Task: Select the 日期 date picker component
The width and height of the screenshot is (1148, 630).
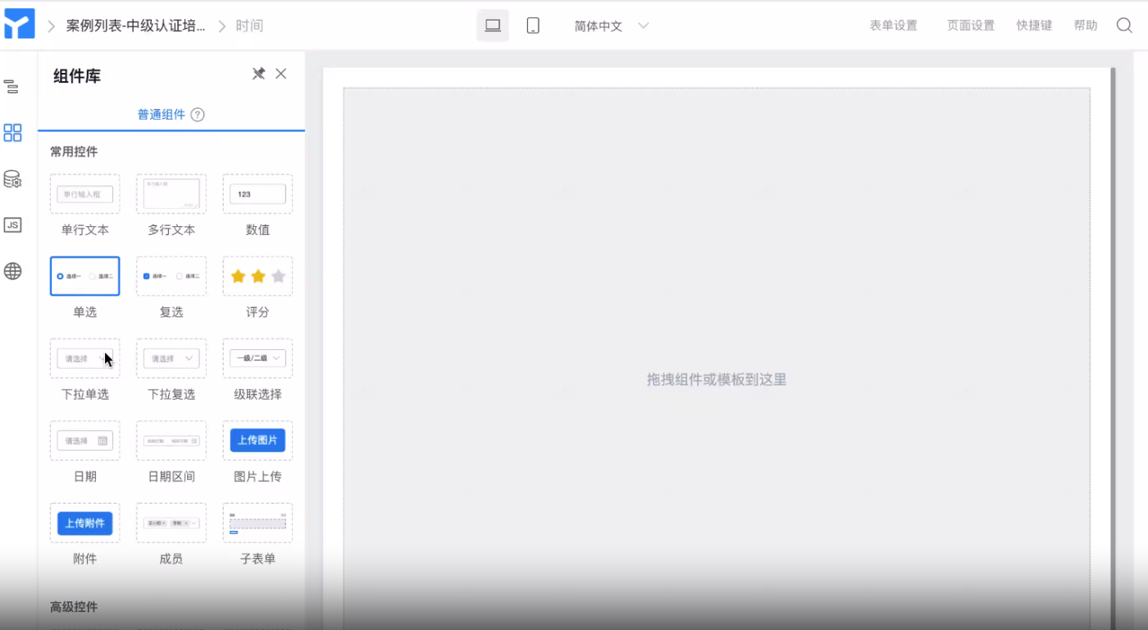Action: point(85,441)
